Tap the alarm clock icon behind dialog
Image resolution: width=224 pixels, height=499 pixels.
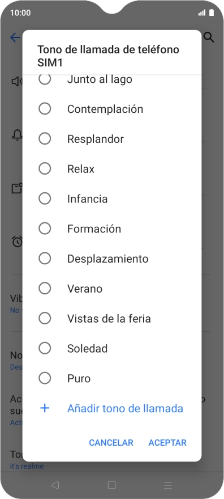[17, 241]
